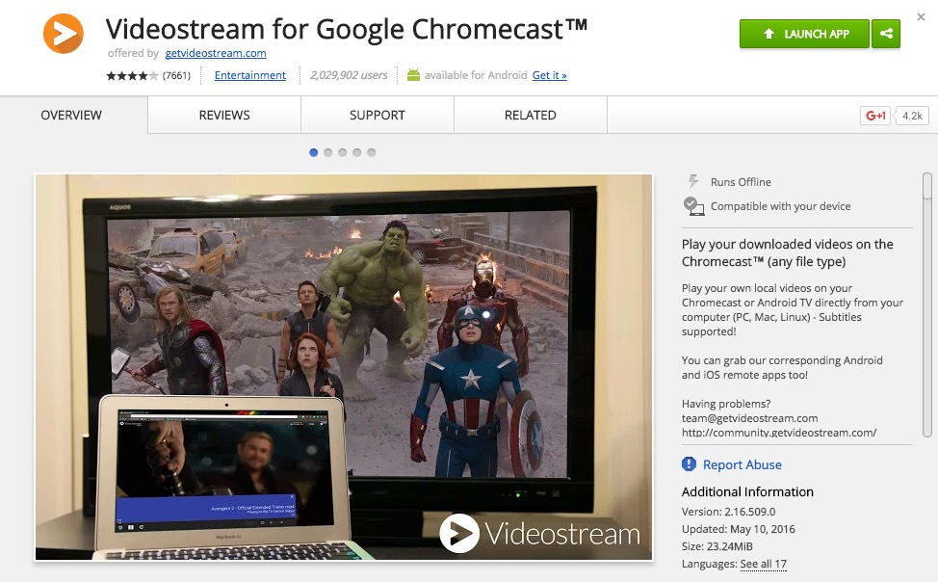Viewport: 938px width, 582px height.
Task: Switch to the Support tab
Action: click(378, 115)
